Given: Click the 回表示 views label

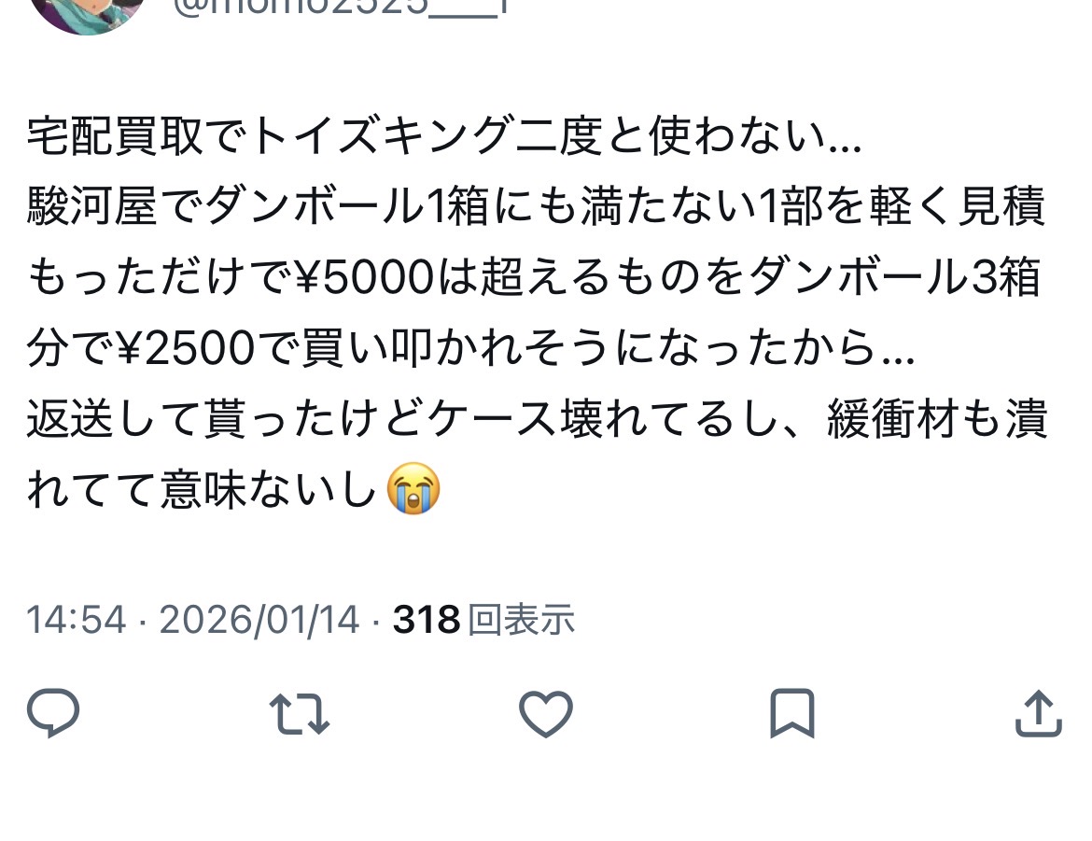Looking at the screenshot, I should point(521,619).
